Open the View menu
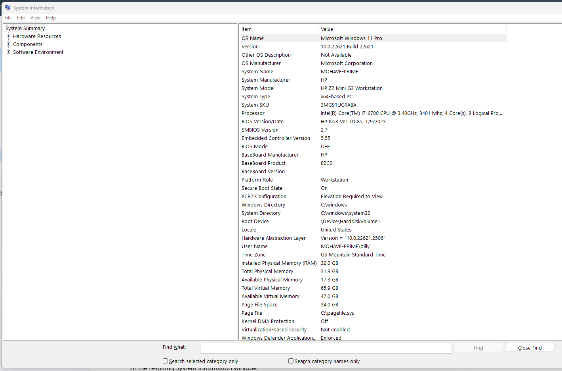This screenshot has height=371, width=562. click(x=35, y=18)
